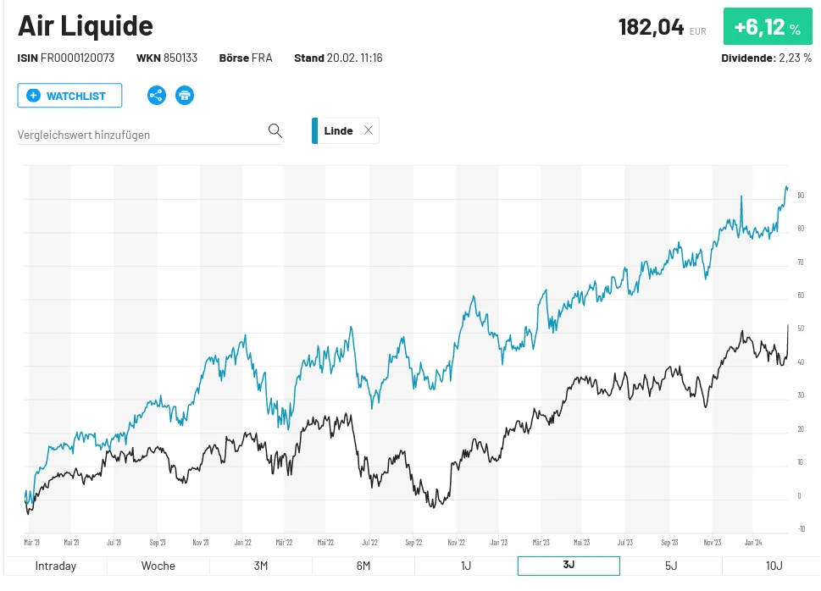Click the plus icon inside the Watchlist button
821x591 pixels.
(33, 95)
